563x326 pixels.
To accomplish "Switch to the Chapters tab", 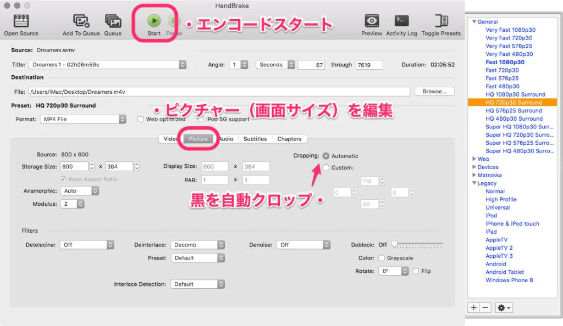I will click(289, 139).
